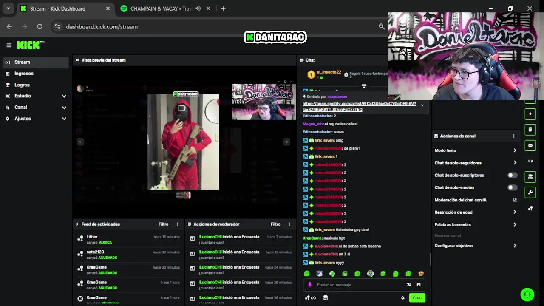This screenshot has height=306, width=544.
Task: Click the zoom magnifier in address bar
Action: (x=382, y=26)
